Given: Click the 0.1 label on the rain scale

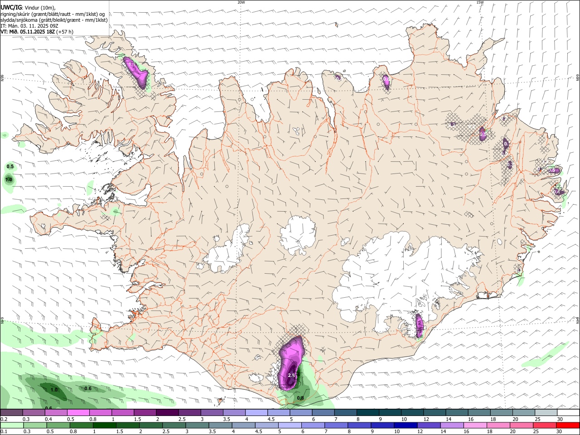Looking at the screenshot, I should (4, 431).
